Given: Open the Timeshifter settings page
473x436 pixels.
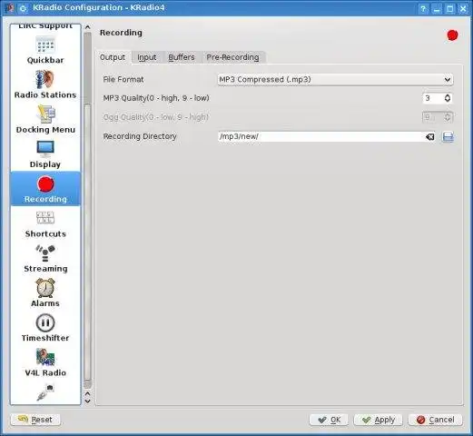Looking at the screenshot, I should 45,328.
